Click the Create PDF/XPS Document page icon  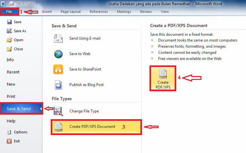pyautogui.click(x=58, y=127)
